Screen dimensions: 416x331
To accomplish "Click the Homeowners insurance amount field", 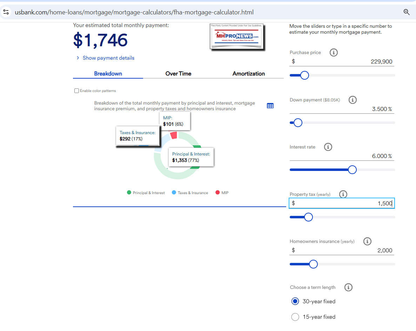I will (342, 251).
